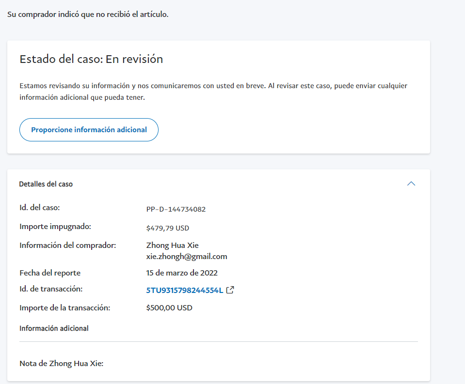This screenshot has width=465, height=384.
Task: Click Información adicional subheading
Action: tap(54, 328)
